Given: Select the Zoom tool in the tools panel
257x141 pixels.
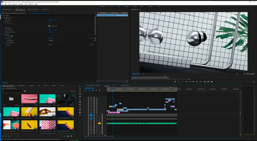Looking at the screenshot, I should click(x=80, y=115).
